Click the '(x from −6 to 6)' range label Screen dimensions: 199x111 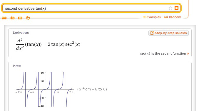92,89
